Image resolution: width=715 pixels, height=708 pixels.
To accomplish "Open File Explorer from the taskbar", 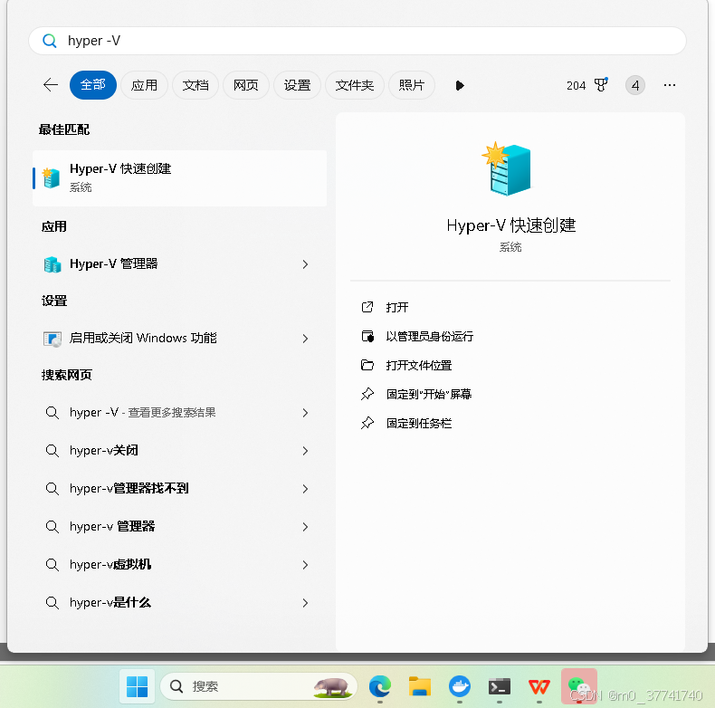I will pyautogui.click(x=420, y=686).
